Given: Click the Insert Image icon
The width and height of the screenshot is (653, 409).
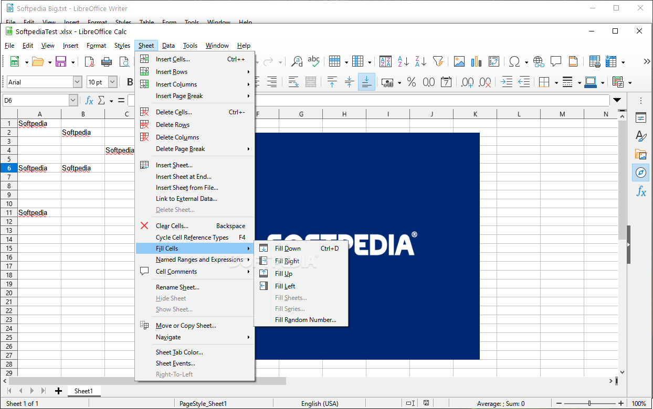Looking at the screenshot, I should (x=459, y=62).
